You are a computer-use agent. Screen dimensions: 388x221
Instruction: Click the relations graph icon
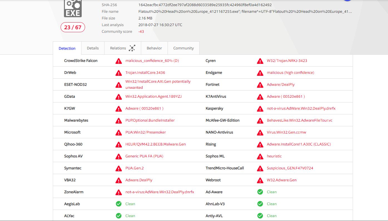[132, 48]
